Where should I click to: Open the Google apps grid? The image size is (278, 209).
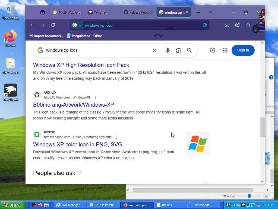225,50
